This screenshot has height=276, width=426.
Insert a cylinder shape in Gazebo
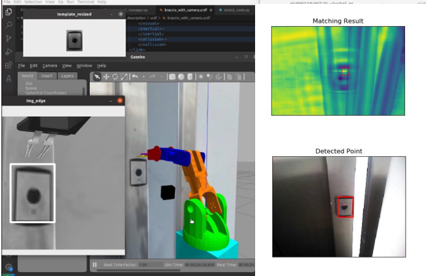point(190,77)
